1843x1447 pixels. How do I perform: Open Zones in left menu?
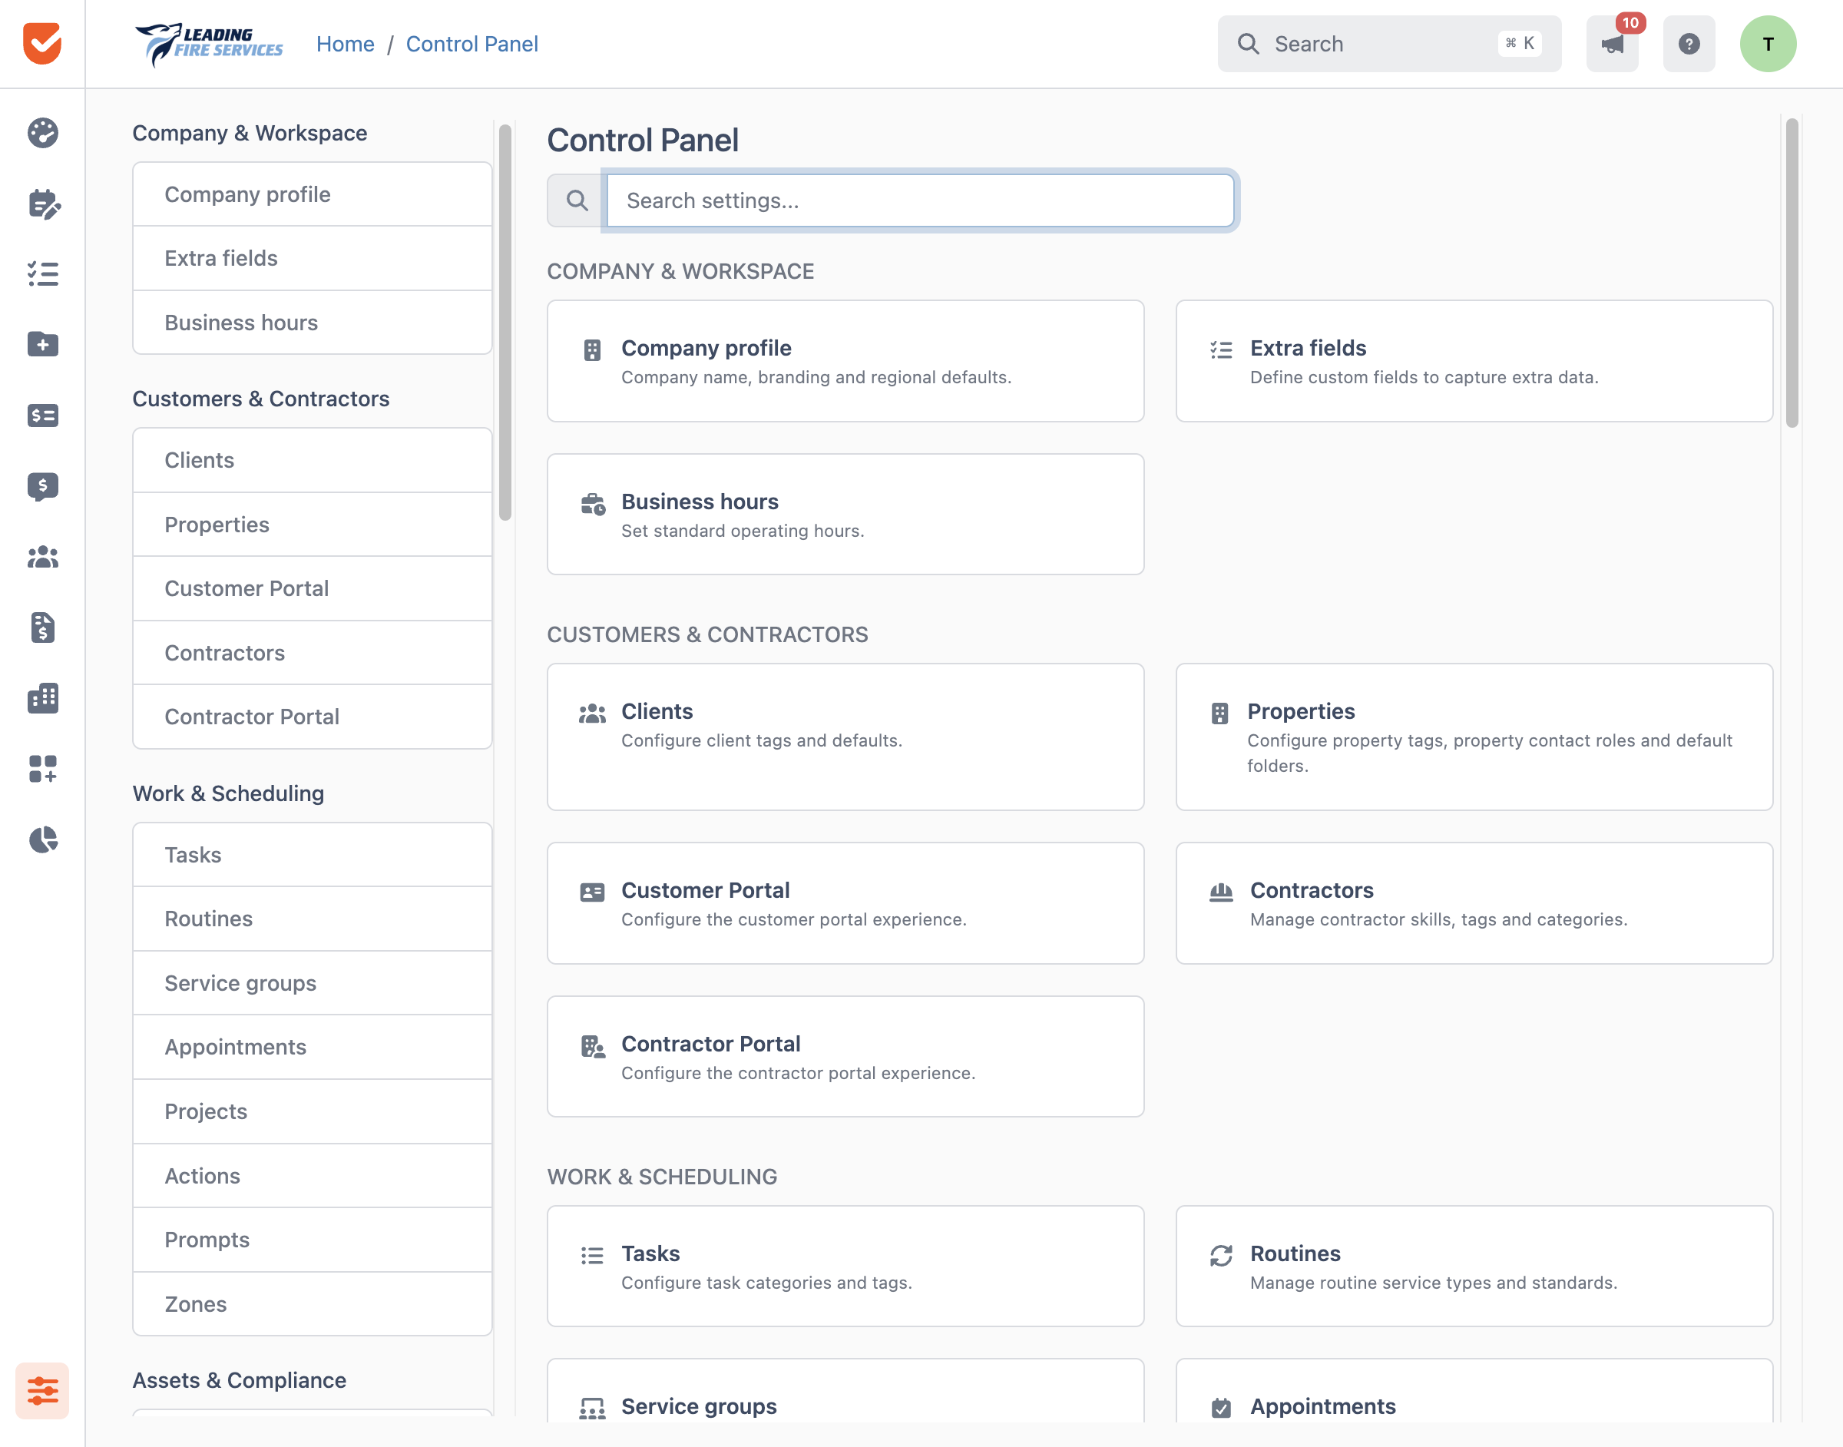tap(312, 1304)
